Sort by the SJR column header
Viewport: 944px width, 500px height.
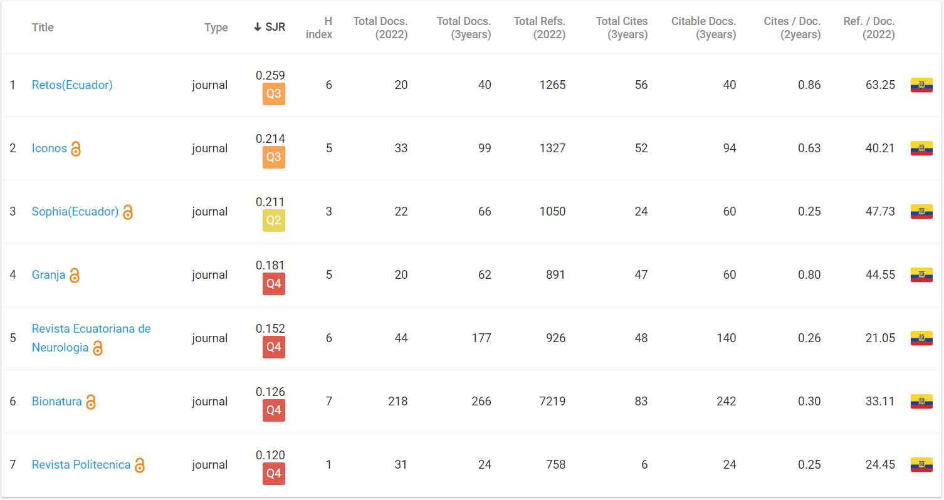270,28
